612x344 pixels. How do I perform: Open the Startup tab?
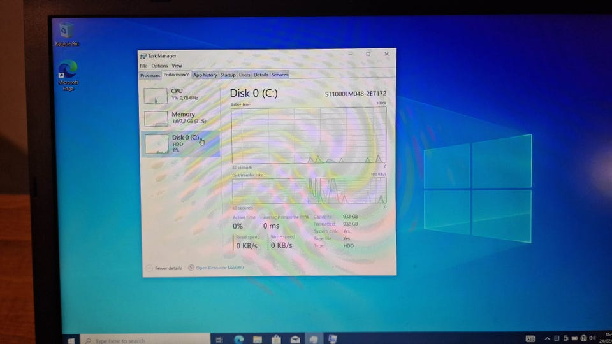coord(228,75)
